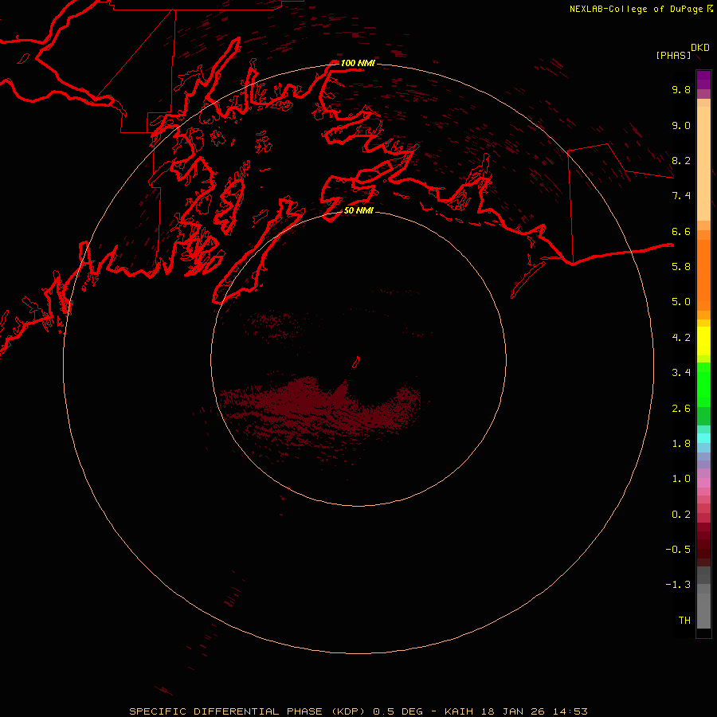Click the 8.2 legend value
The width and height of the screenshot is (717, 717).
coord(681,160)
